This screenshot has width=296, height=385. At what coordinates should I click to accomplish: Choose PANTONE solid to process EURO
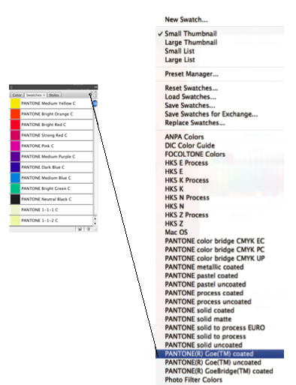tap(215, 328)
